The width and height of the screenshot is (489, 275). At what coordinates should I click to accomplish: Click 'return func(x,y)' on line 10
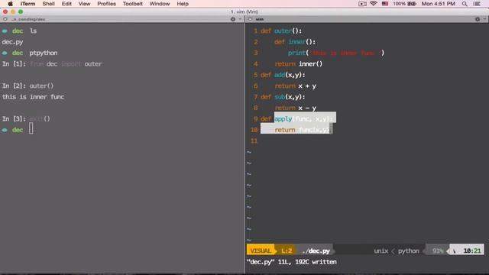click(302, 130)
